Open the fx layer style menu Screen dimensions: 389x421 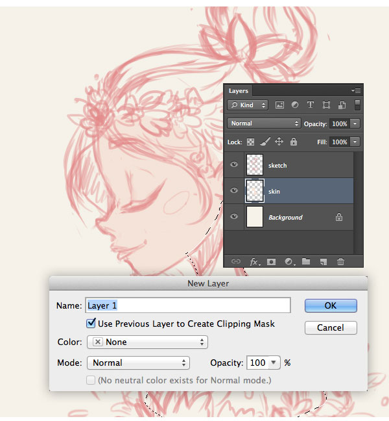[255, 262]
